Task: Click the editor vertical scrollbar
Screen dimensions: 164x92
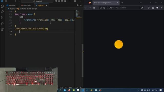Action: click(x=83, y=60)
